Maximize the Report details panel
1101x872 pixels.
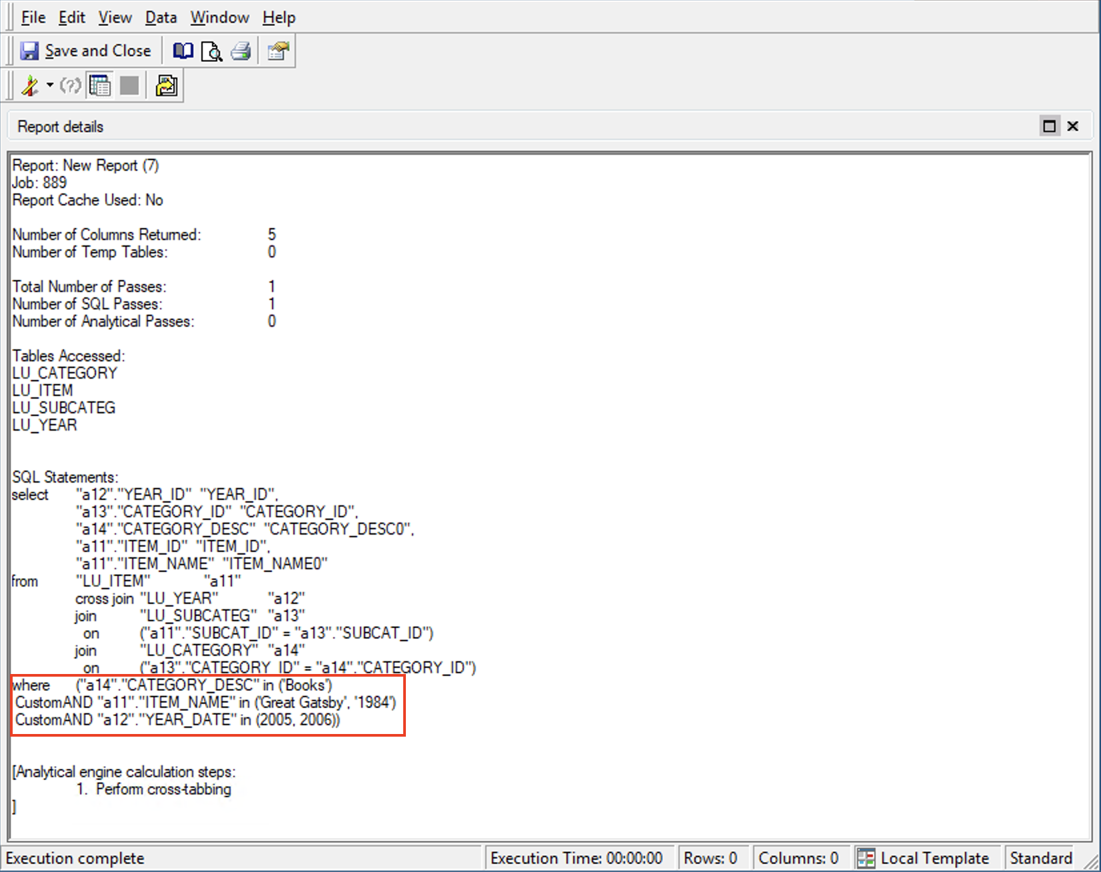(x=1048, y=125)
